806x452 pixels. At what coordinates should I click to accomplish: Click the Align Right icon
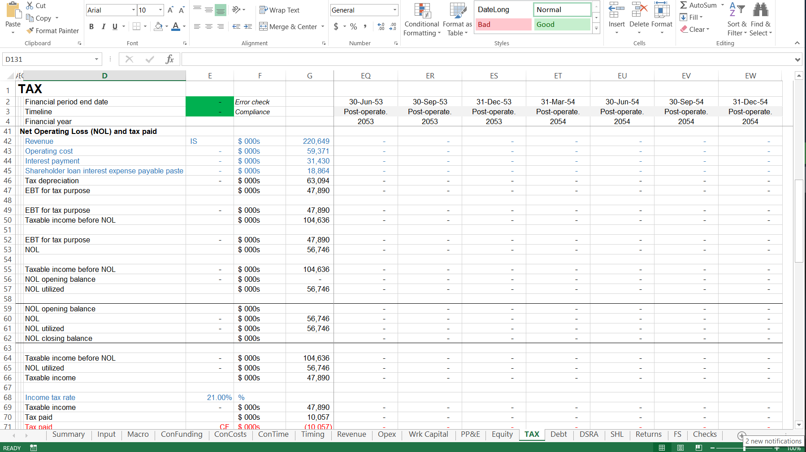(x=220, y=26)
